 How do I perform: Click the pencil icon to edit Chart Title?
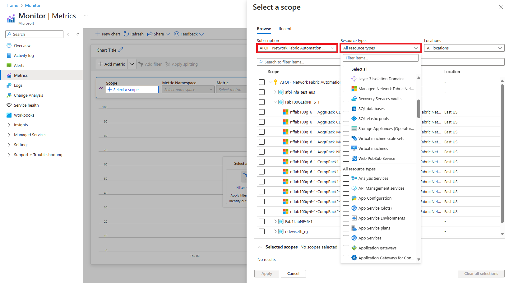click(121, 50)
